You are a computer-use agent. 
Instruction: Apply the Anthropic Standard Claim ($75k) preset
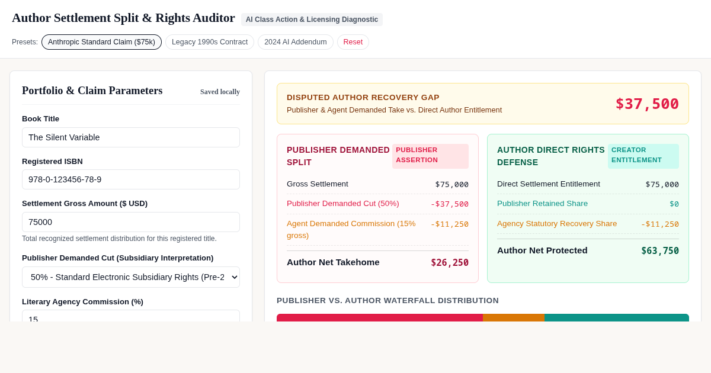click(101, 42)
